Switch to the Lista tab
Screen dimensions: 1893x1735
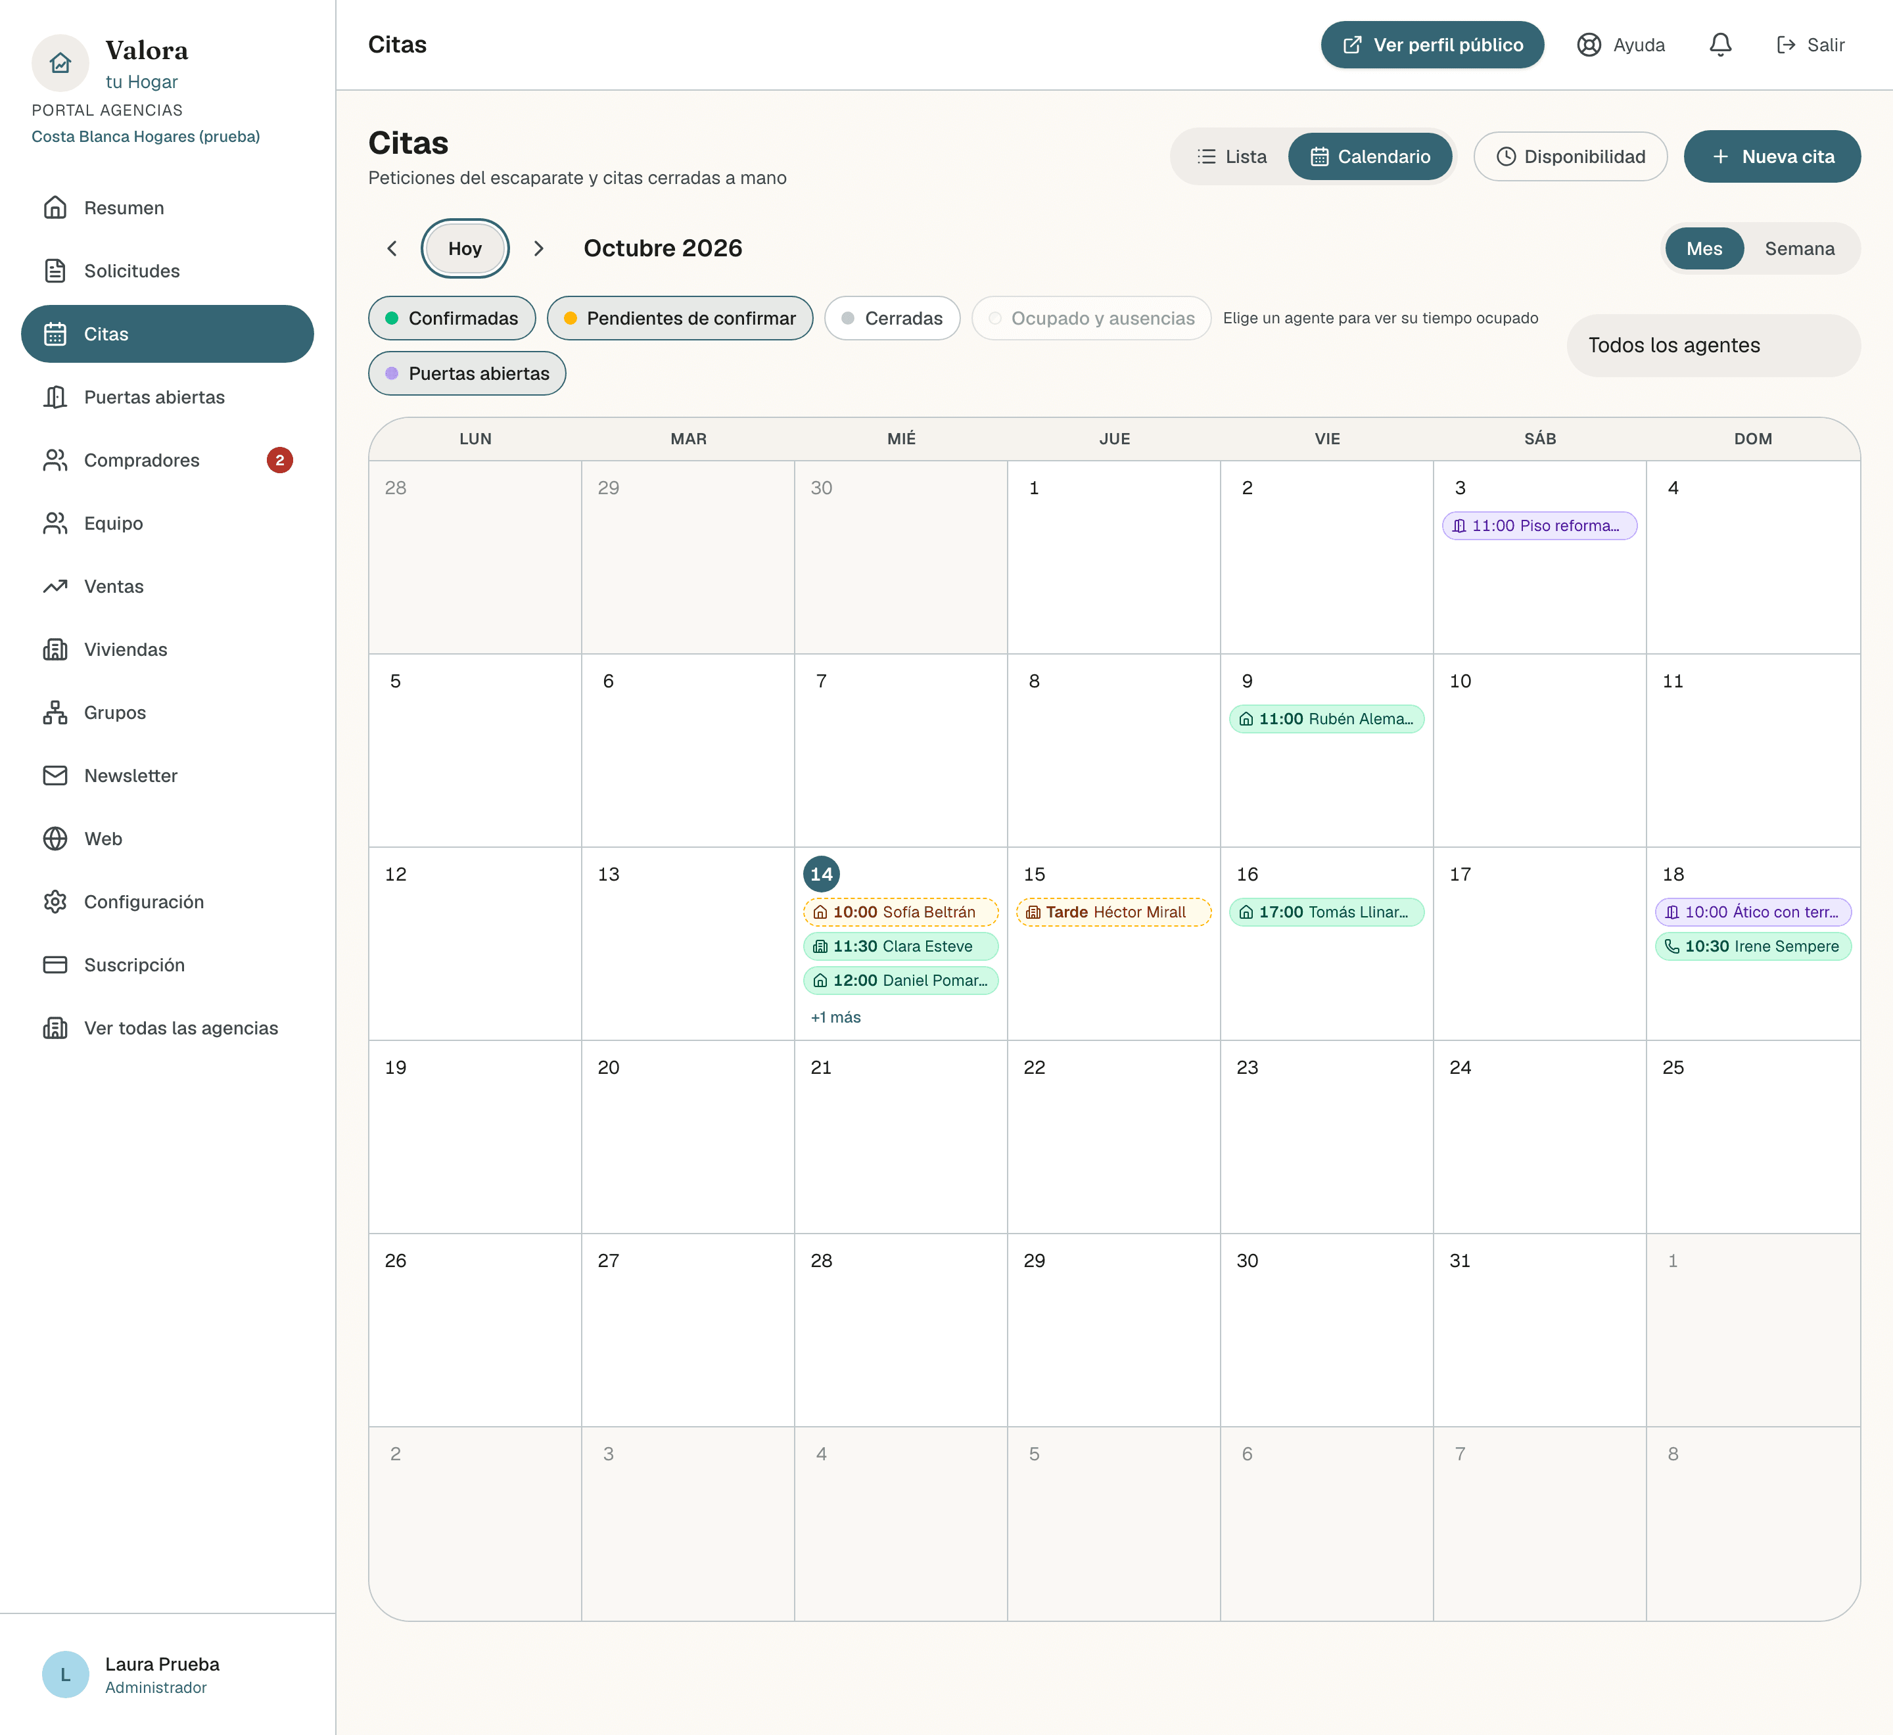click(x=1232, y=157)
